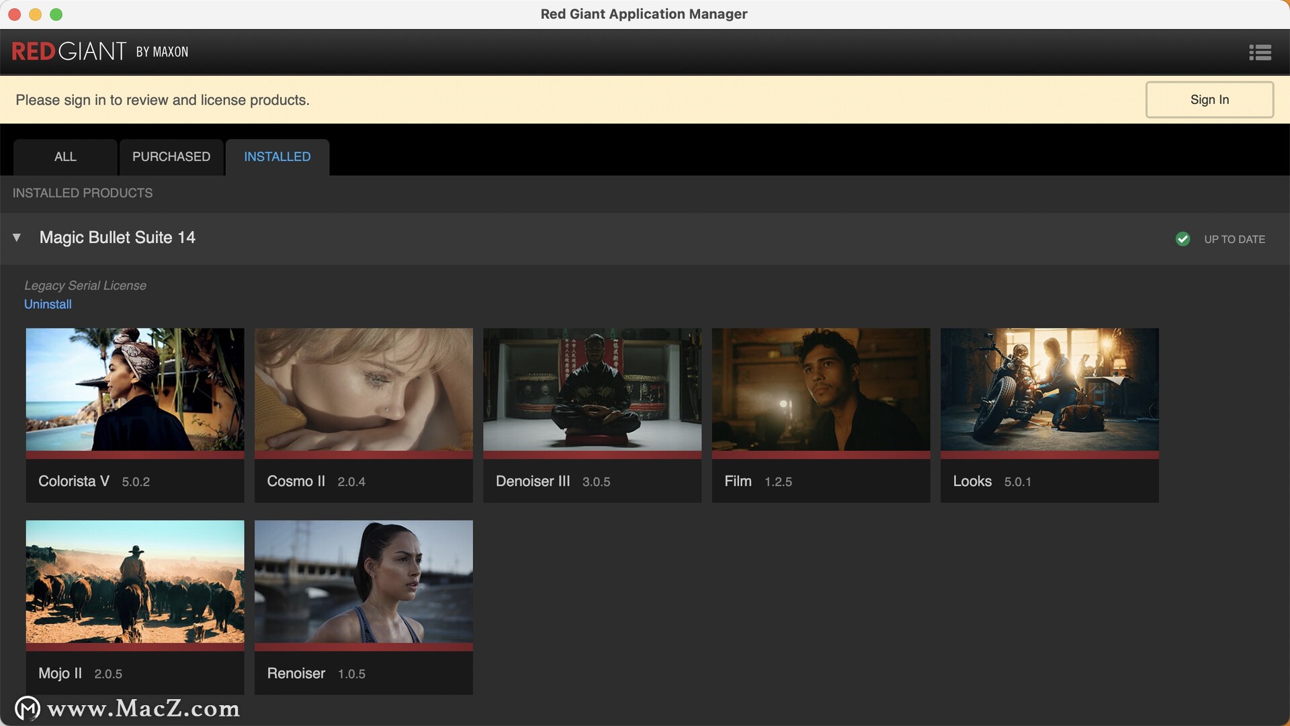Click the version number 1.0.5

(351, 674)
